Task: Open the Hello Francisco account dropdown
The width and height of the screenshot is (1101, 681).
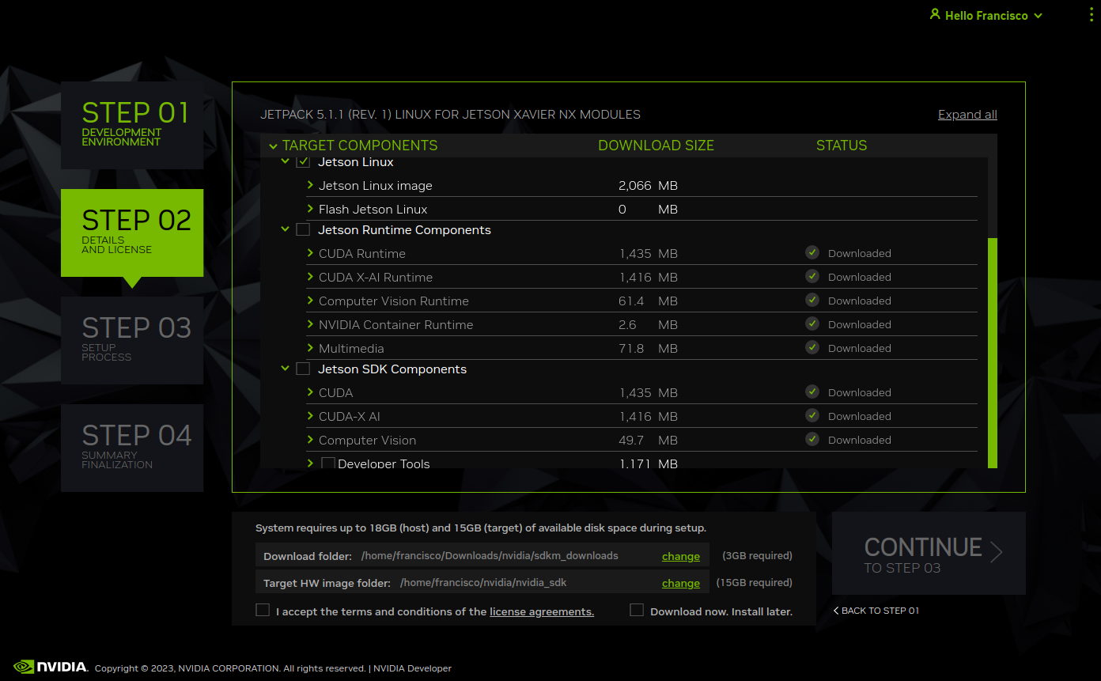Action: (x=986, y=15)
